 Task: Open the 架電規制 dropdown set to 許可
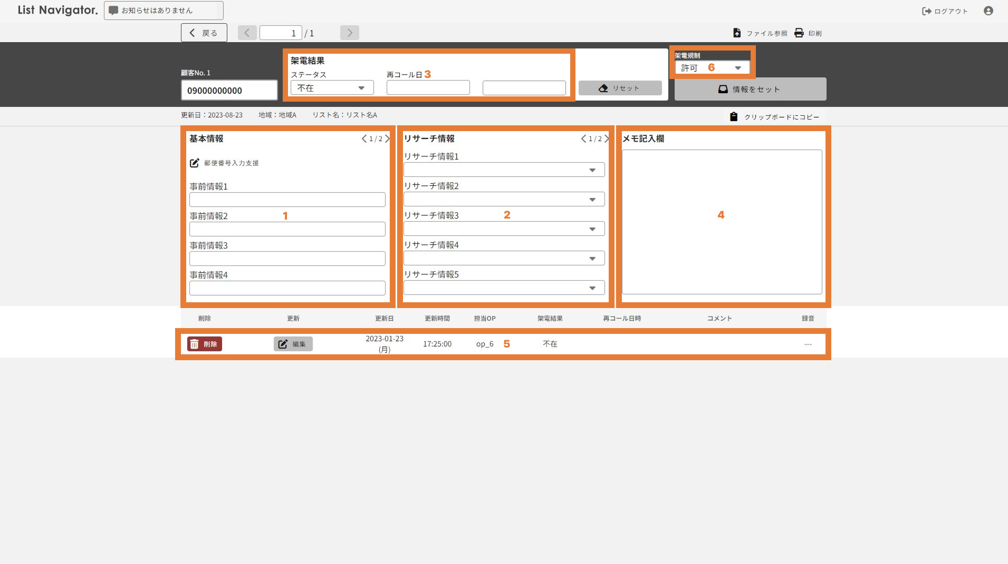712,68
